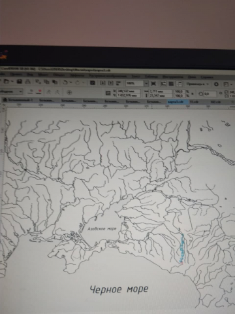Toggle the Show rulers button
The image size is (235, 314).
pyautogui.click(x=163, y=84)
